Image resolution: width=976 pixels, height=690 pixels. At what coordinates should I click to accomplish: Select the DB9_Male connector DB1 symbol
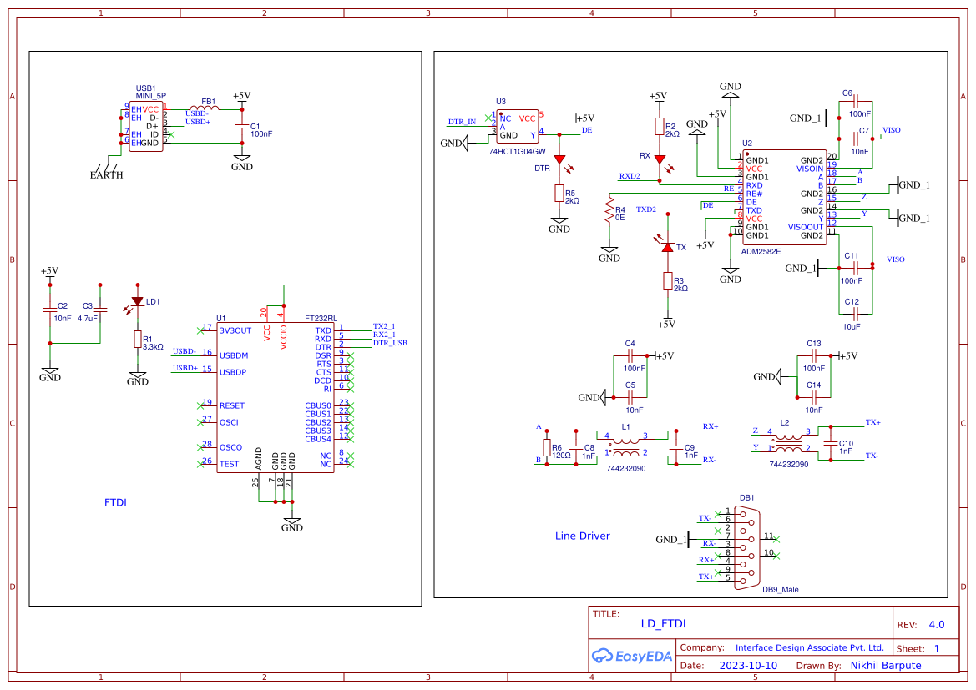tap(746, 547)
